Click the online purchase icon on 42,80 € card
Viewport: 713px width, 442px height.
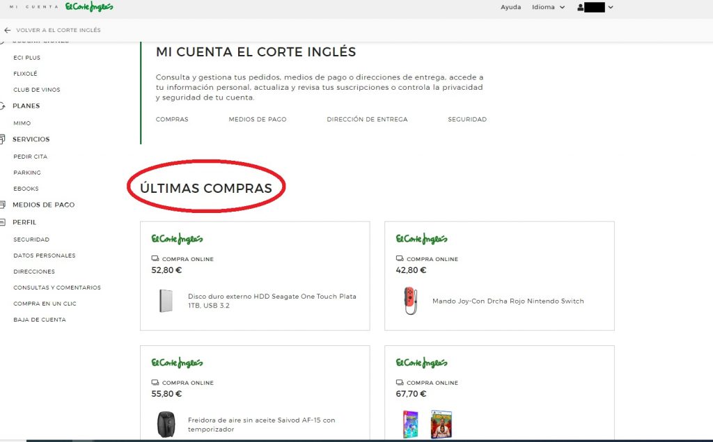click(400, 259)
